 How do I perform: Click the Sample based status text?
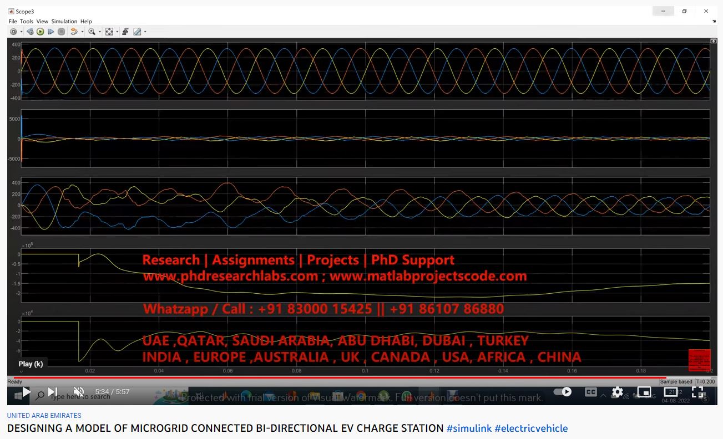pyautogui.click(x=676, y=382)
